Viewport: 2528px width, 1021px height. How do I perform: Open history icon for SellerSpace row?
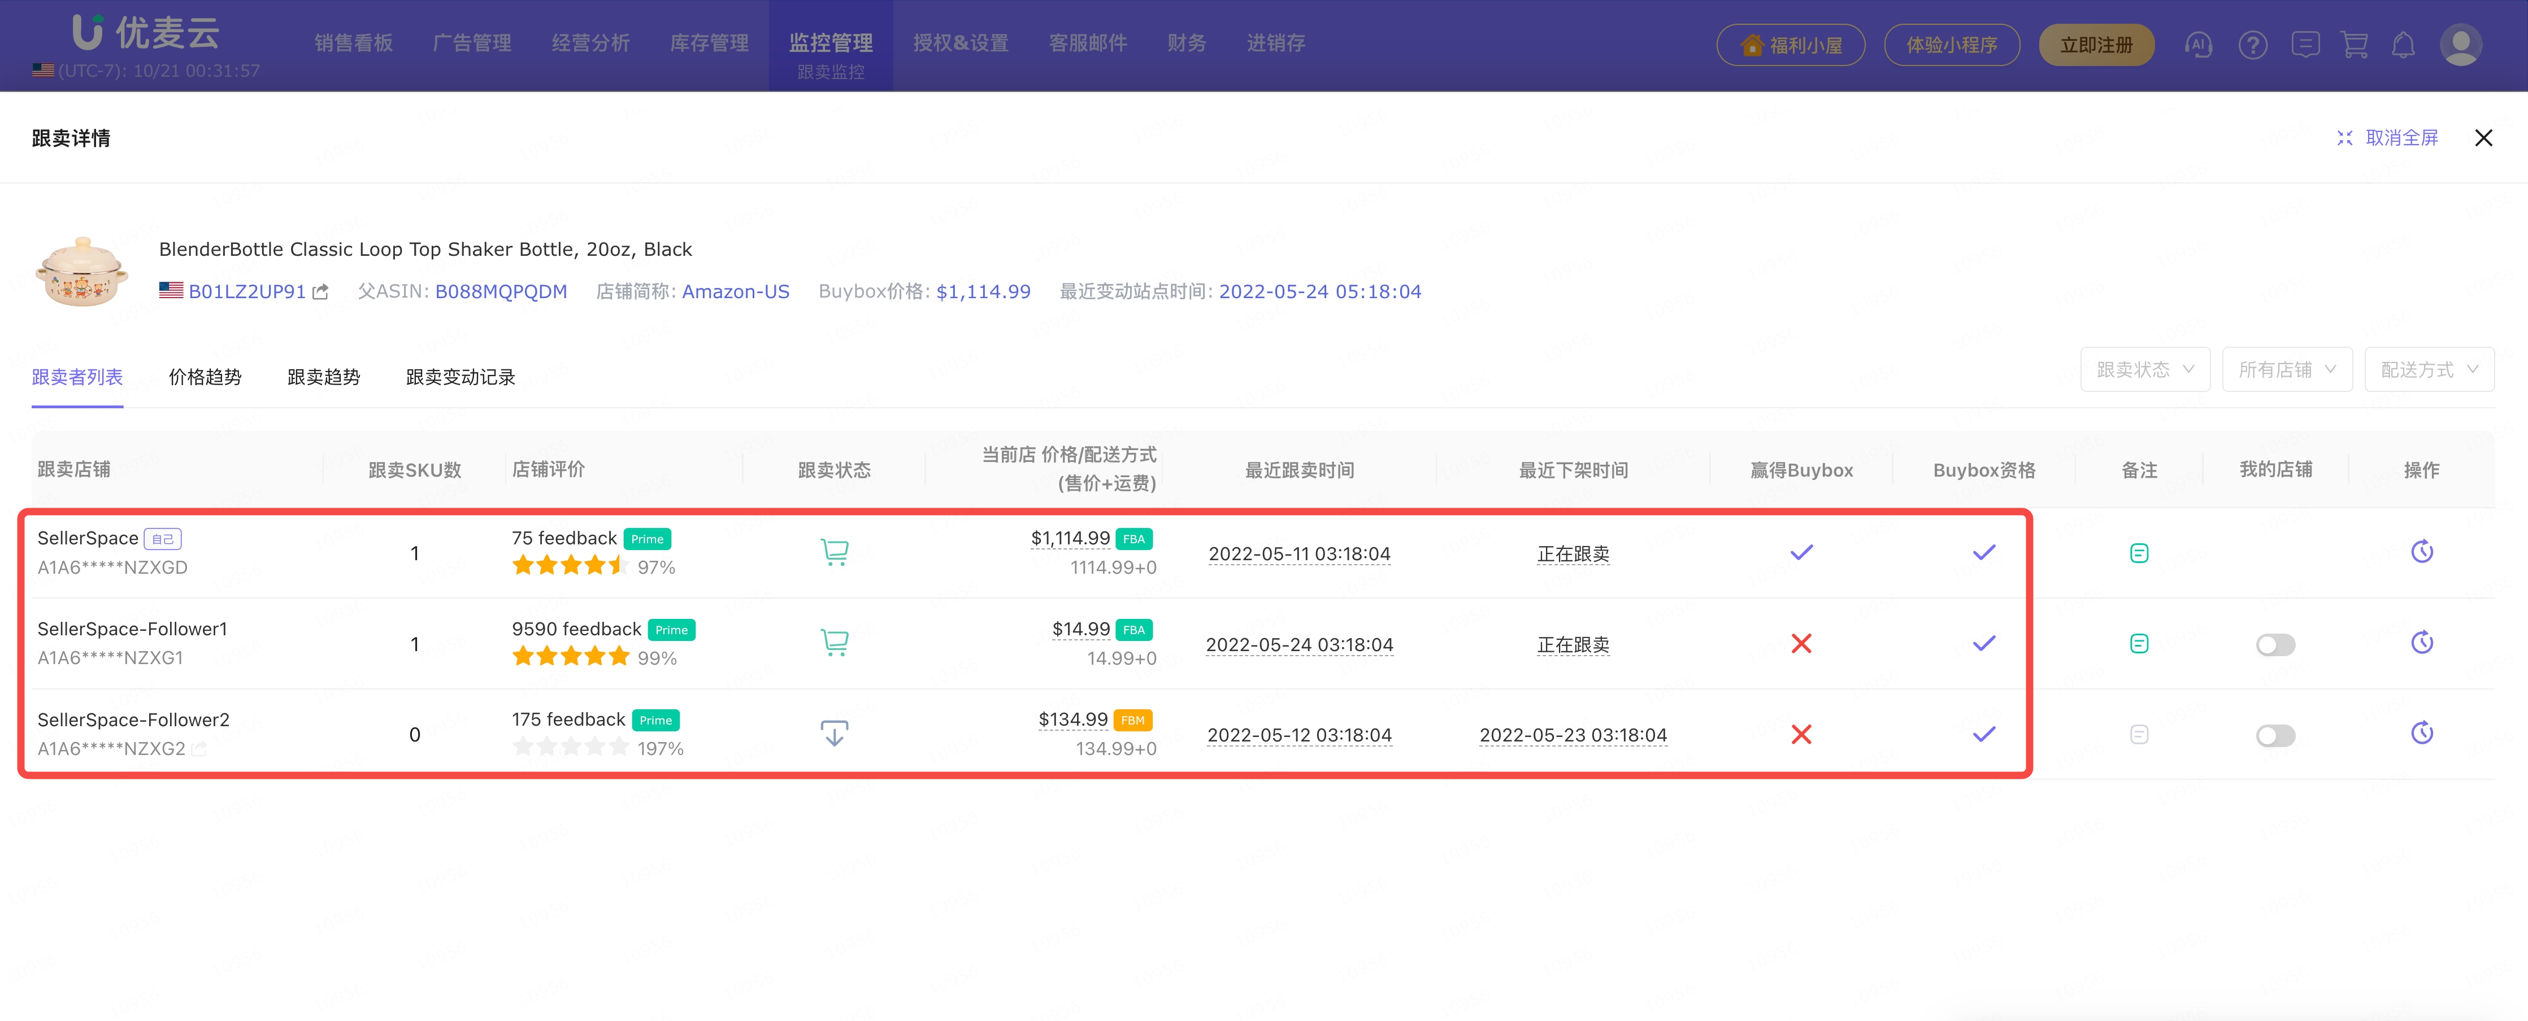[x=2421, y=552]
